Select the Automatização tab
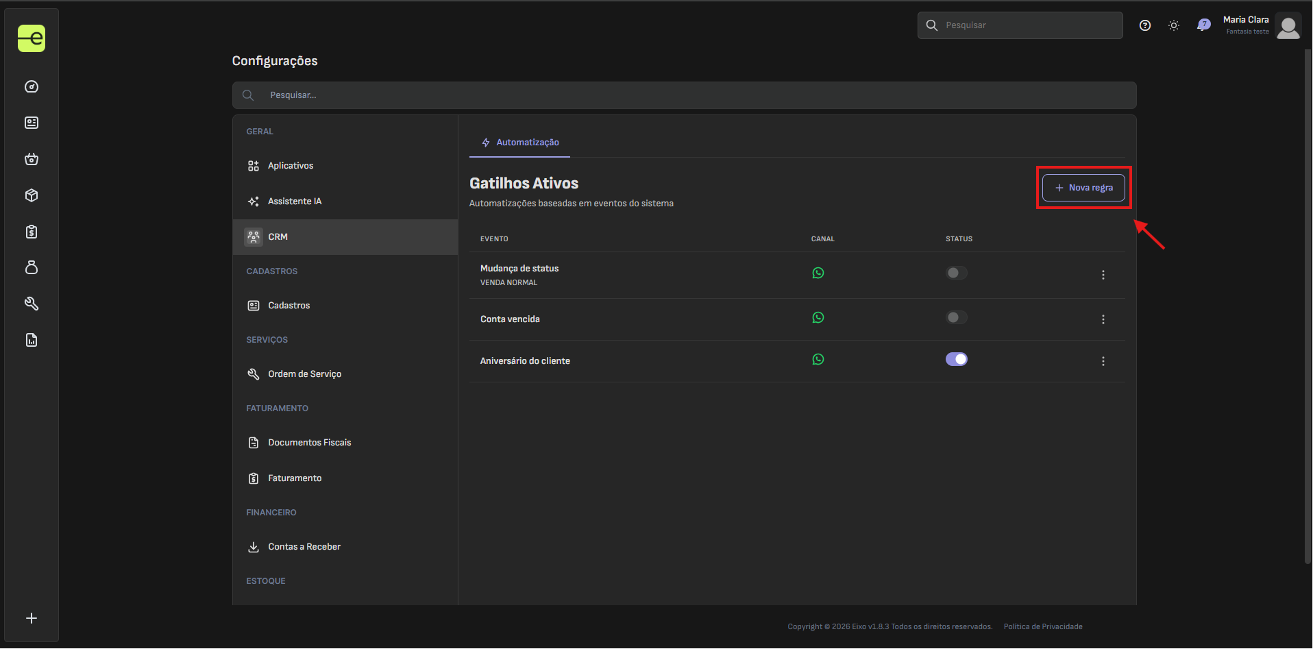The image size is (1313, 649). [x=520, y=143]
